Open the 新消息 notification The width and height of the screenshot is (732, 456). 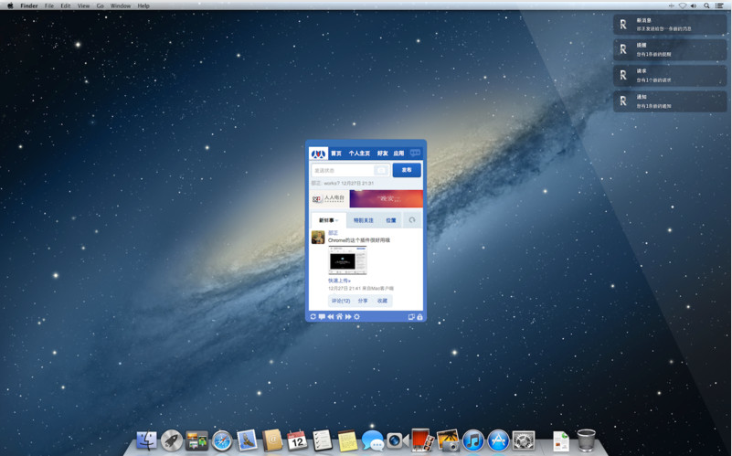pyautogui.click(x=670, y=25)
